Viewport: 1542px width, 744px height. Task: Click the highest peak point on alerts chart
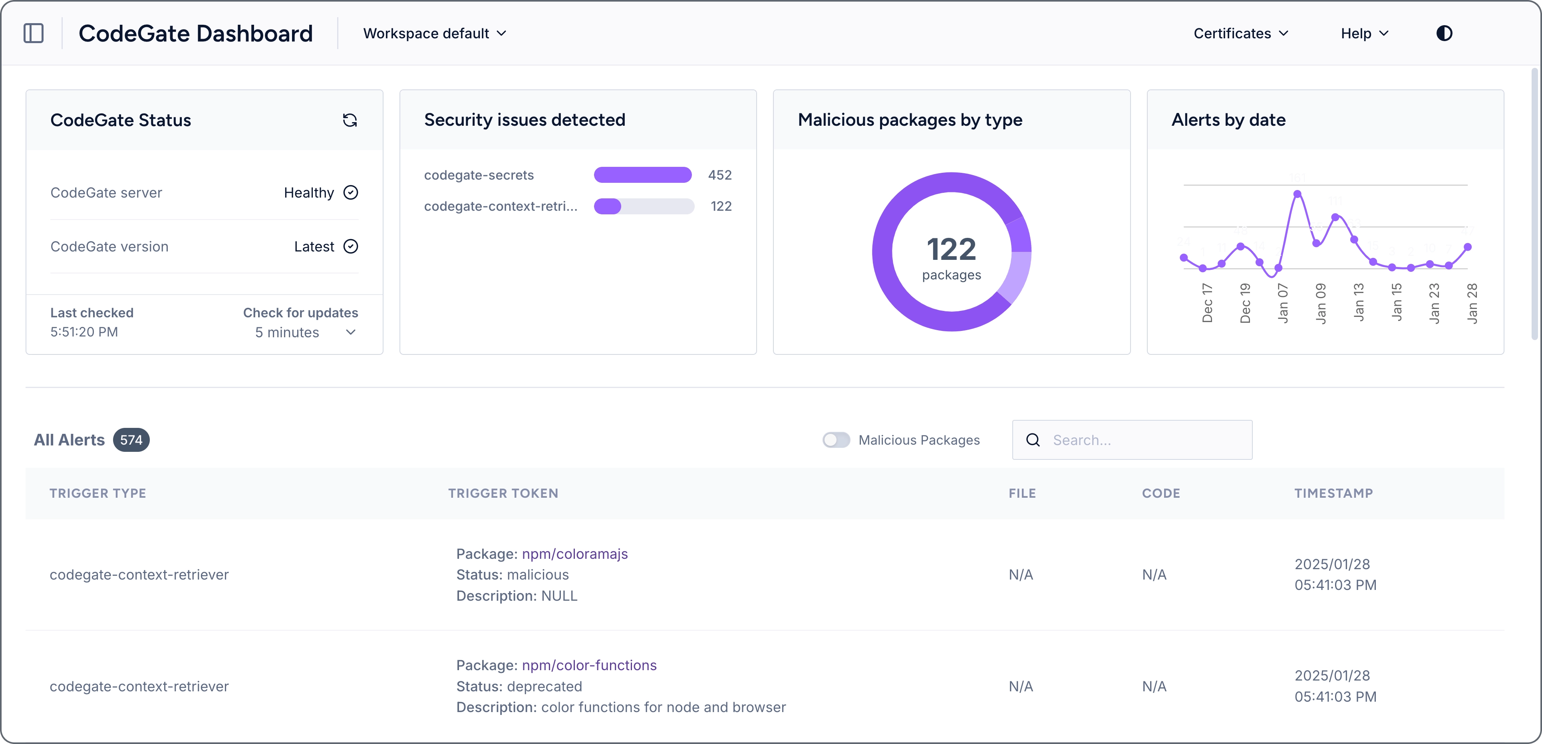(1297, 194)
